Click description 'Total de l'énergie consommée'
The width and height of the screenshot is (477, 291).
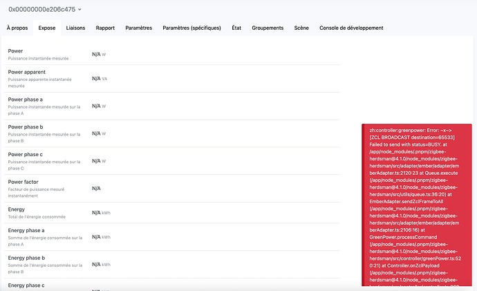coord(37,217)
